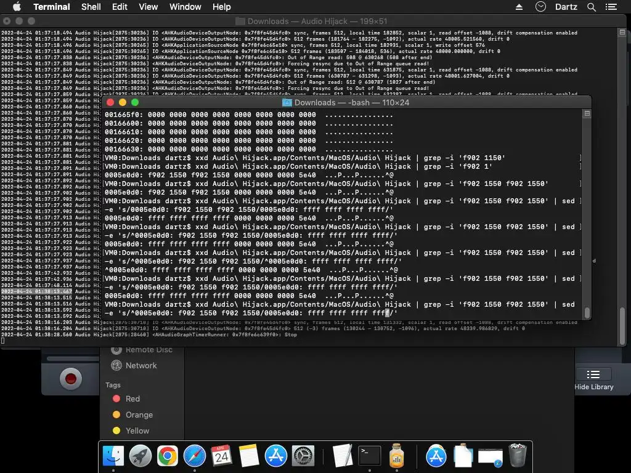This screenshot has width=631, height=473.
Task: Select the Red tag in sidebar
Action: 126,398
